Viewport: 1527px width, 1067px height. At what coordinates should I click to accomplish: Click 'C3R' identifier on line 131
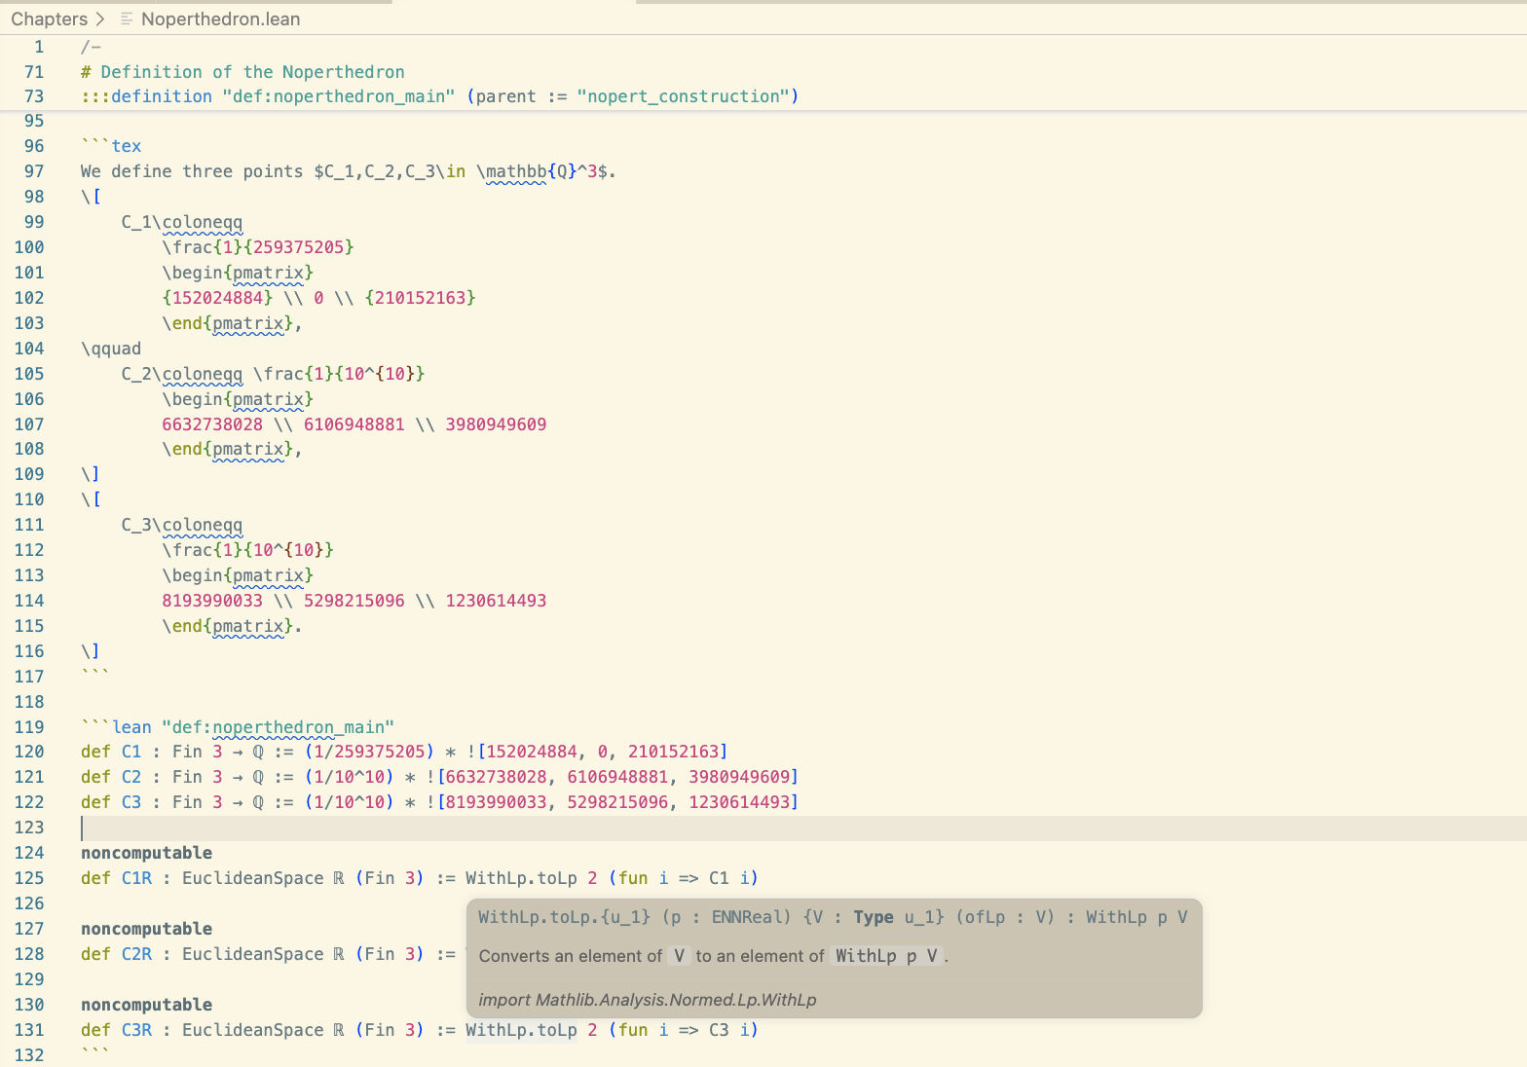point(136,1030)
